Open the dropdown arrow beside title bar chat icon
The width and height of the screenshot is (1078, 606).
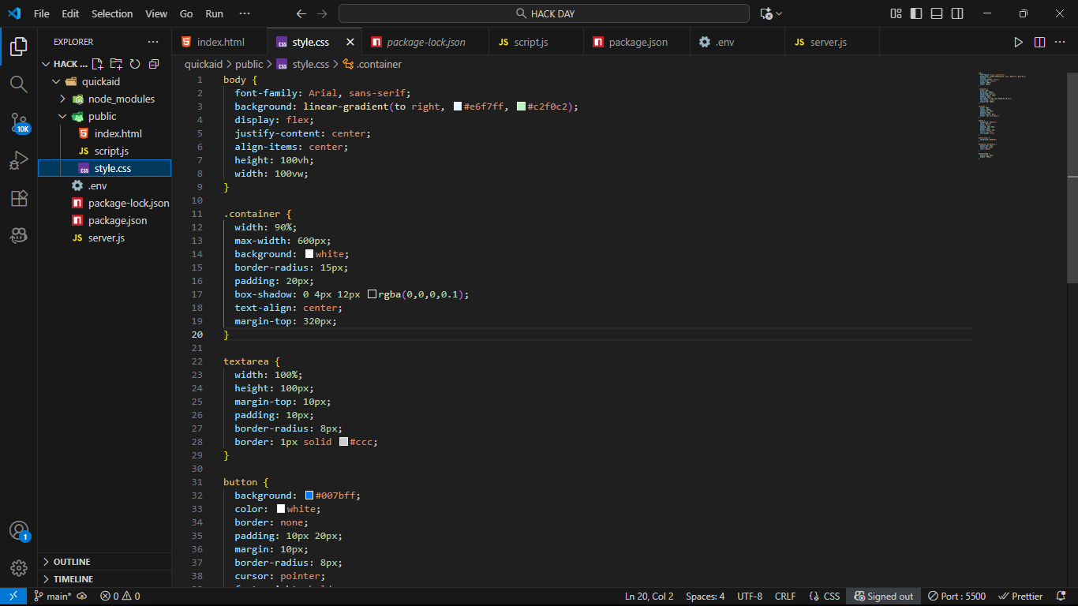[x=779, y=13]
